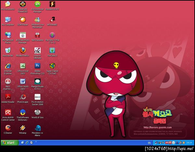Click the taskbar clock showing 14:14
195x152 pixels.
point(189,143)
